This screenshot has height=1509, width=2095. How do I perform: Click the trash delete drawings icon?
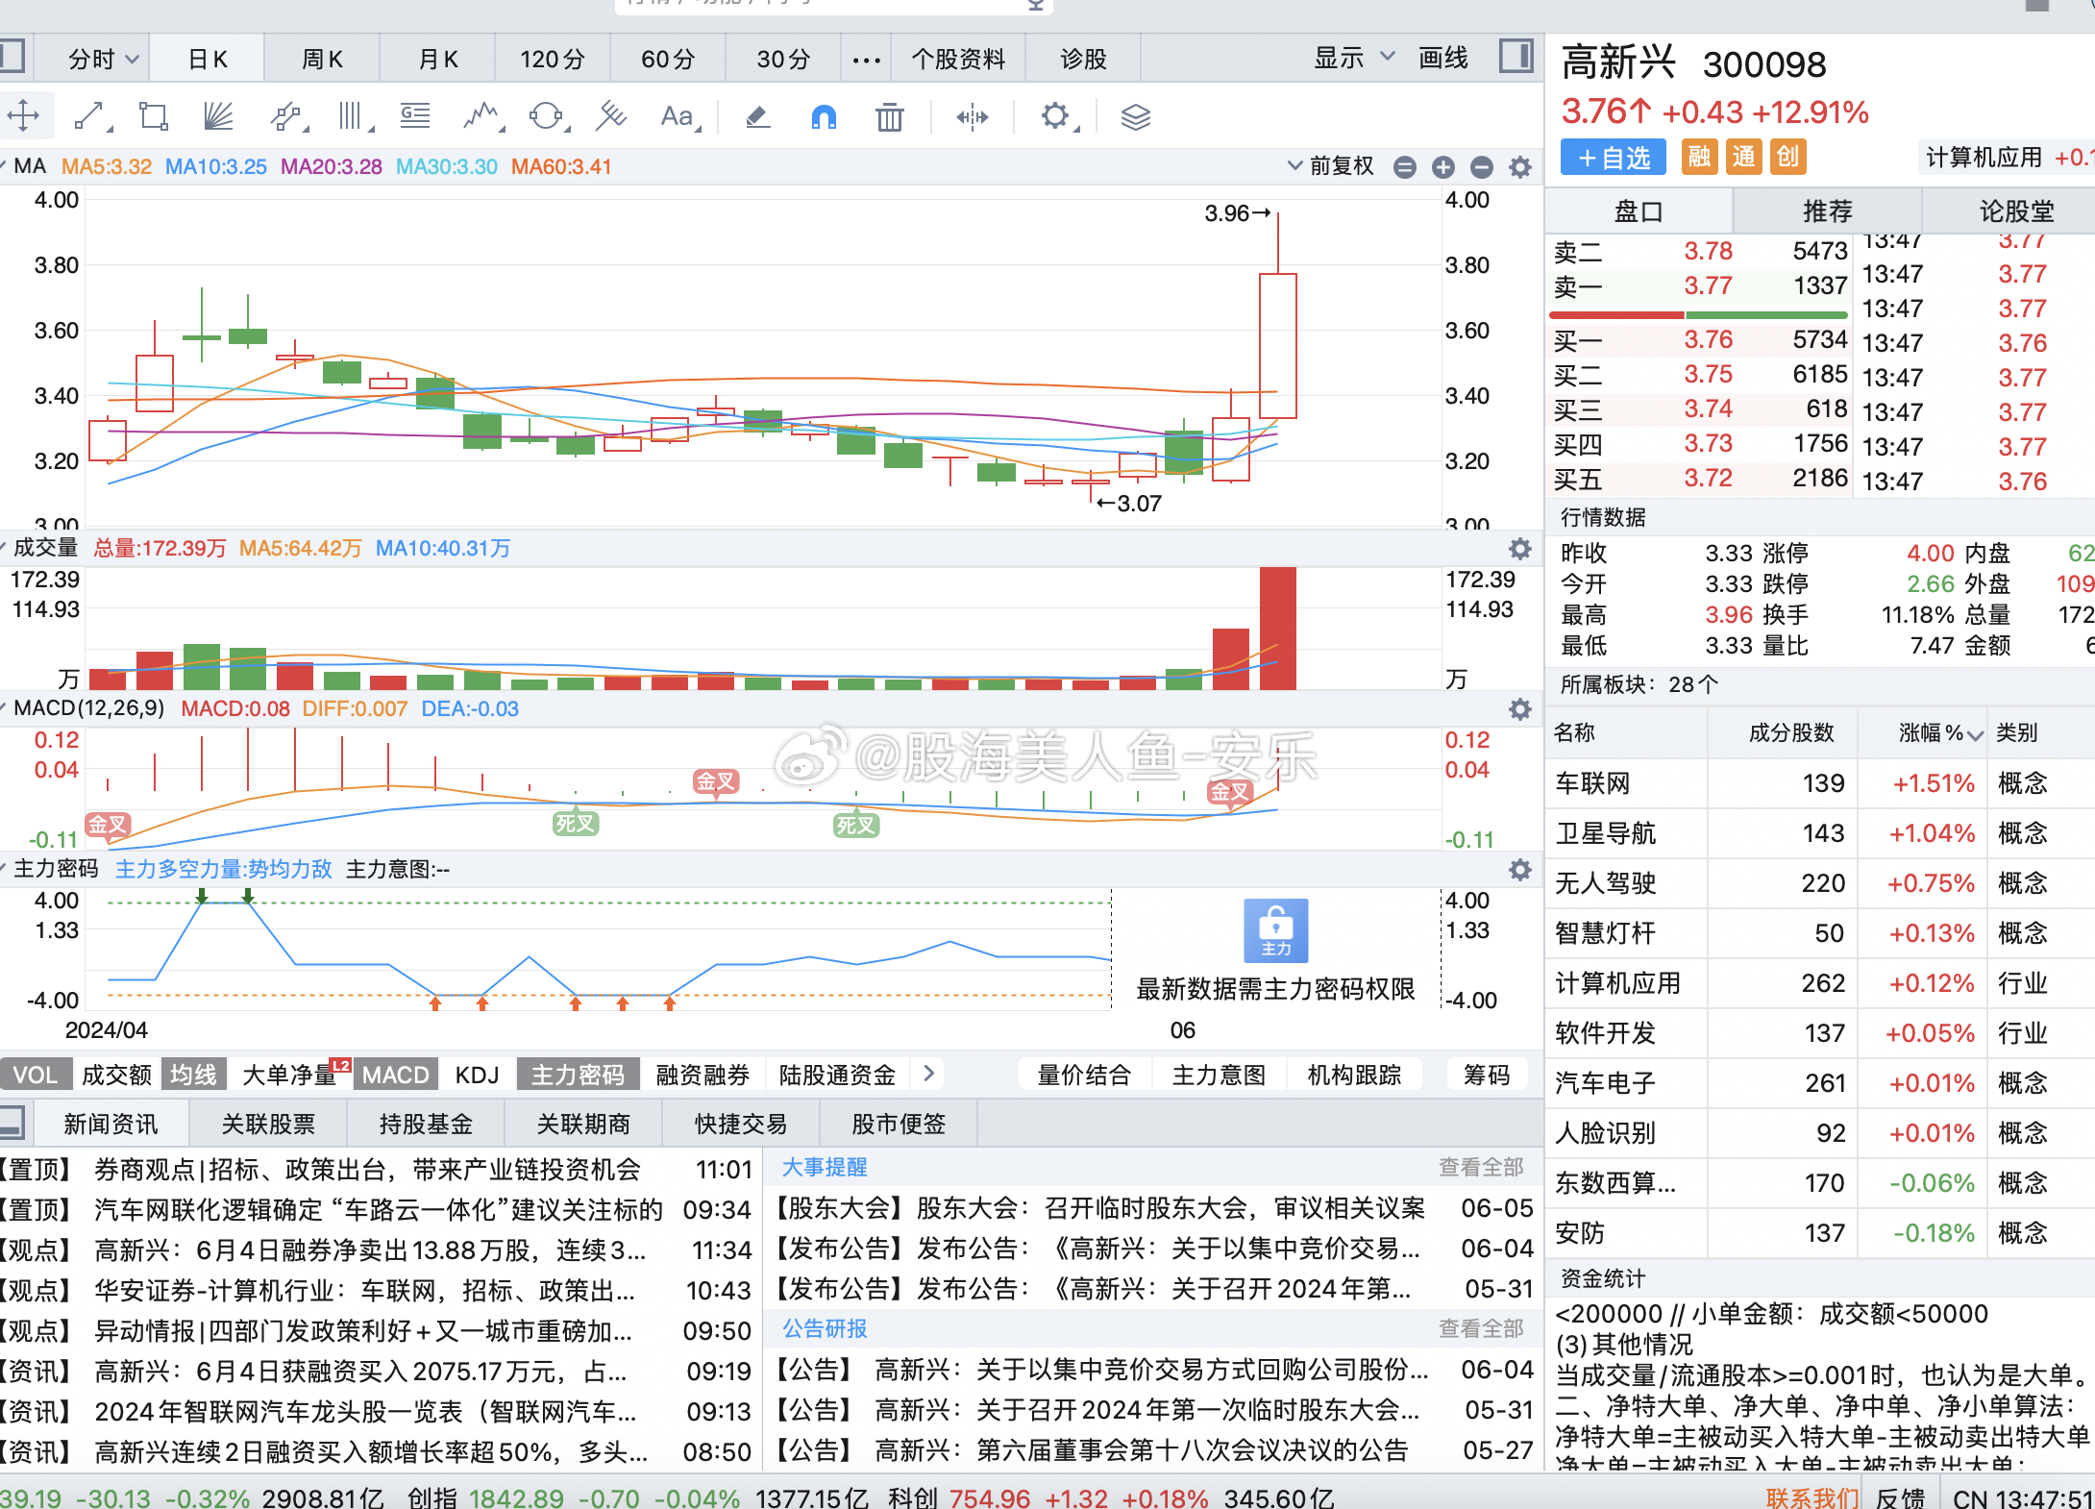point(889,117)
